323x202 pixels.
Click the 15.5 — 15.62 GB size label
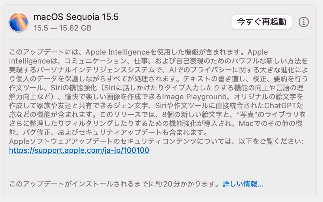(x=62, y=28)
